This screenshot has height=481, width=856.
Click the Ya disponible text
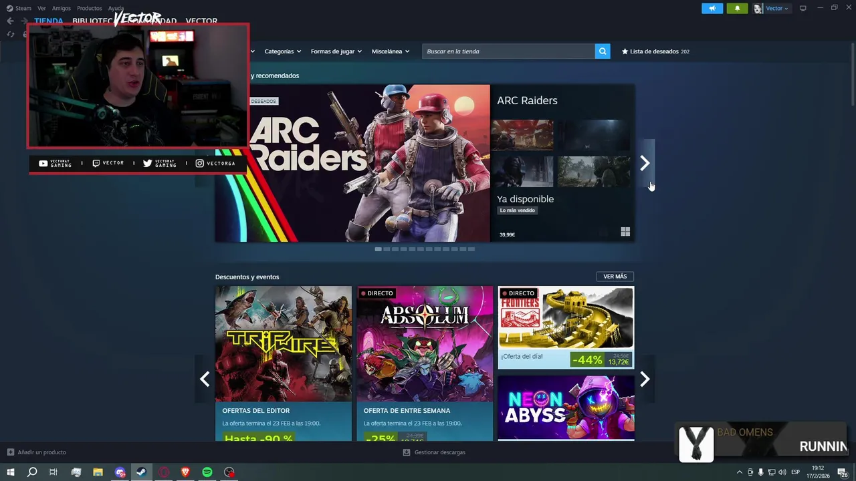click(525, 199)
